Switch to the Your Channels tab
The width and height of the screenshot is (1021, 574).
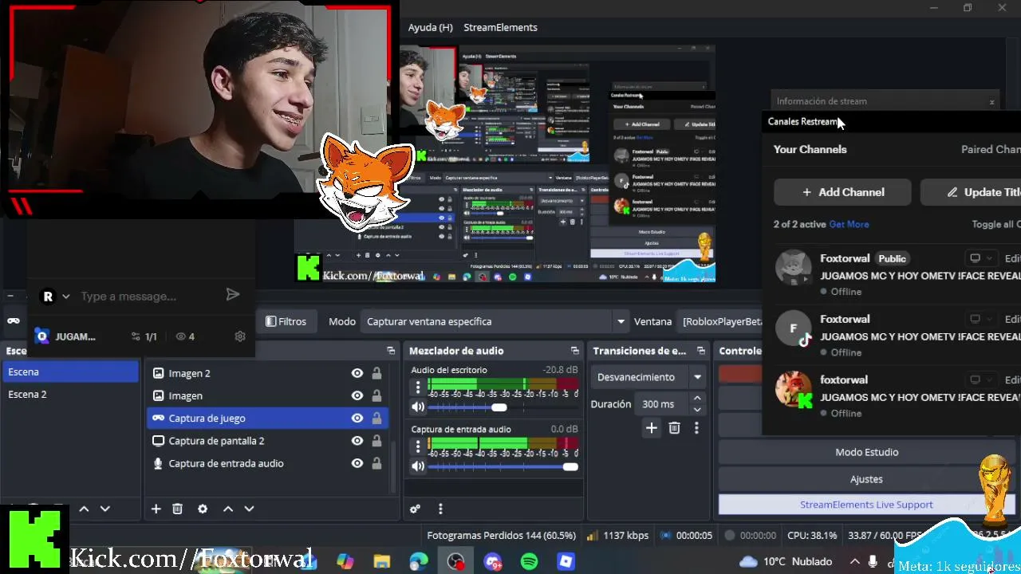click(810, 149)
